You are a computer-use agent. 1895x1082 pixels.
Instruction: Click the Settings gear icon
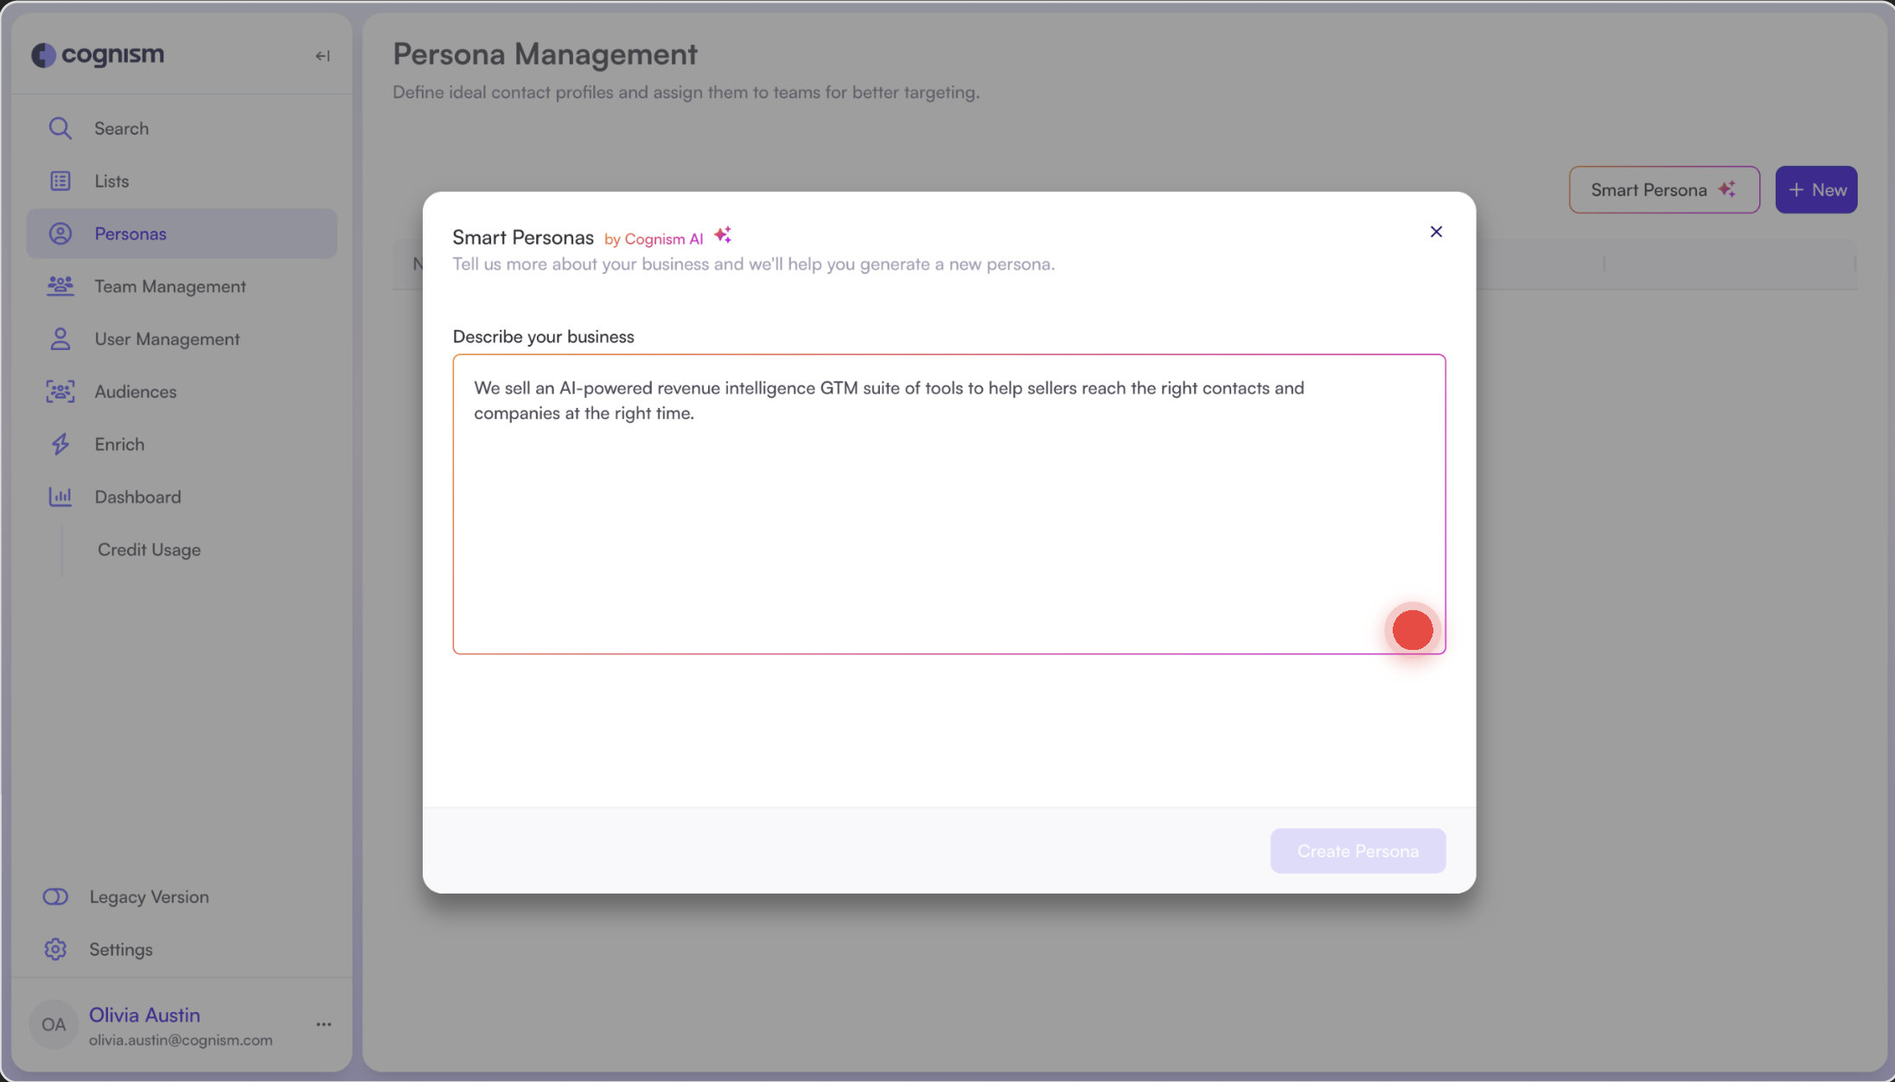coord(55,949)
